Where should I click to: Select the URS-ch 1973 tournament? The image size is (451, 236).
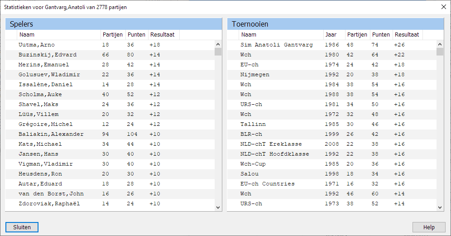[332, 204]
